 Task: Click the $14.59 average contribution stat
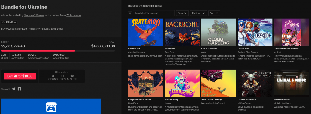tap(38, 56)
